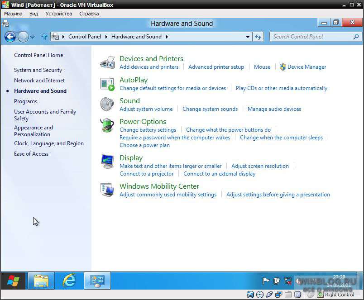Open System and Security category
Image resolution: width=364 pixels, height=300 pixels.
pos(38,70)
